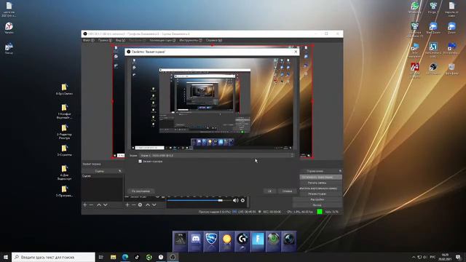Mute audio with the speaker icon in the mixer
This screenshot has height=262, width=466.
click(235, 200)
